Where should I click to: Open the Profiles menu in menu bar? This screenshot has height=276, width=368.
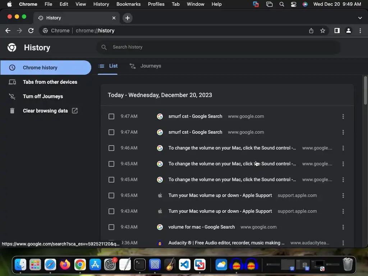pos(156,4)
